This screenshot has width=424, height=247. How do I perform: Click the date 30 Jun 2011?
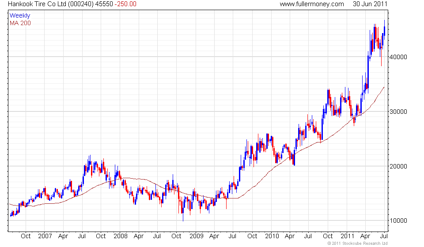point(370,4)
